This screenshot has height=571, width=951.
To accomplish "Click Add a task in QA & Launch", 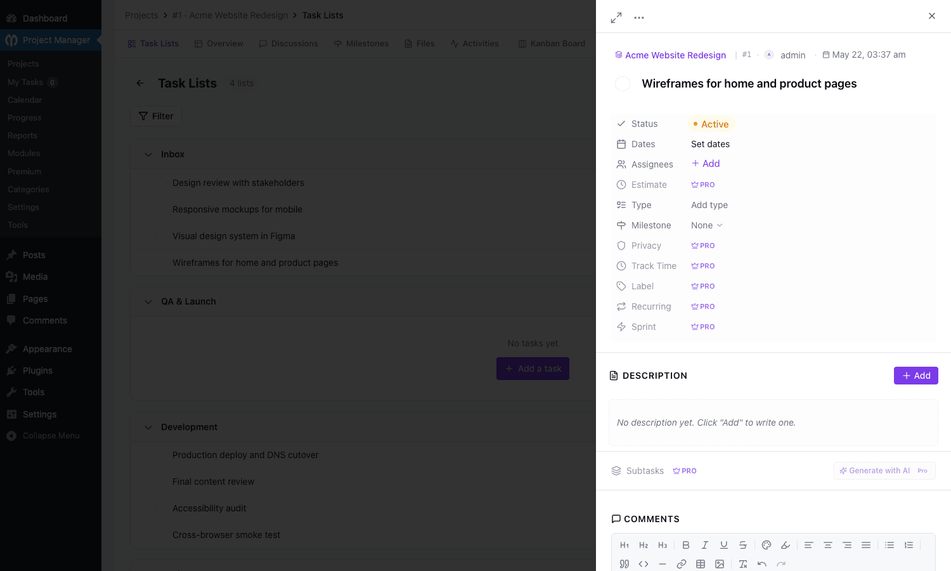I will tap(533, 369).
